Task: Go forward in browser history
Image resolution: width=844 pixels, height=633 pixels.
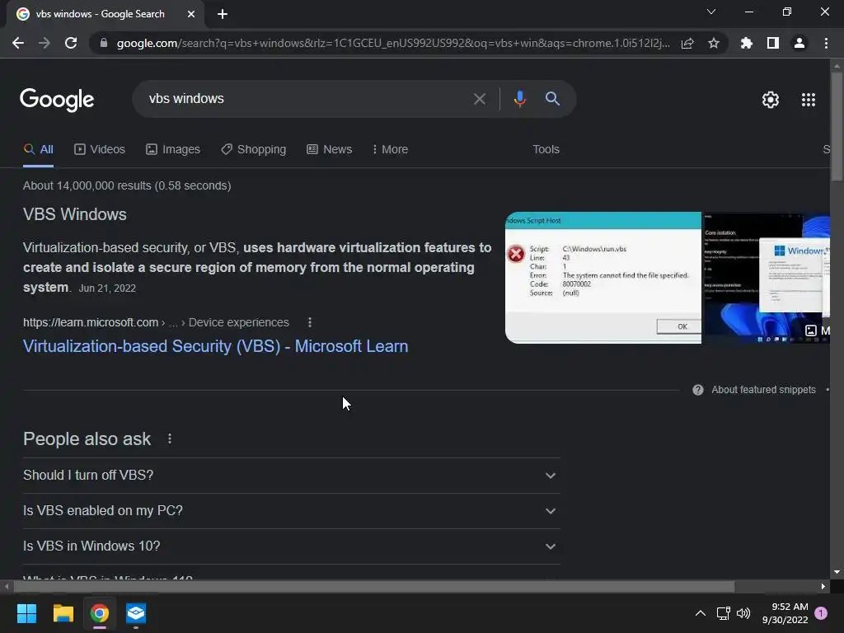Action: click(x=45, y=43)
